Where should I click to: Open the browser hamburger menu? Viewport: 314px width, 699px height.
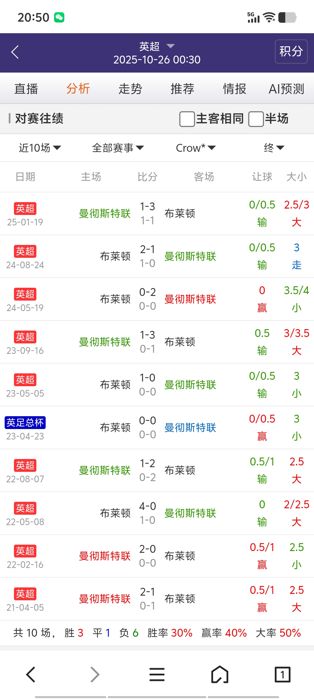157,675
